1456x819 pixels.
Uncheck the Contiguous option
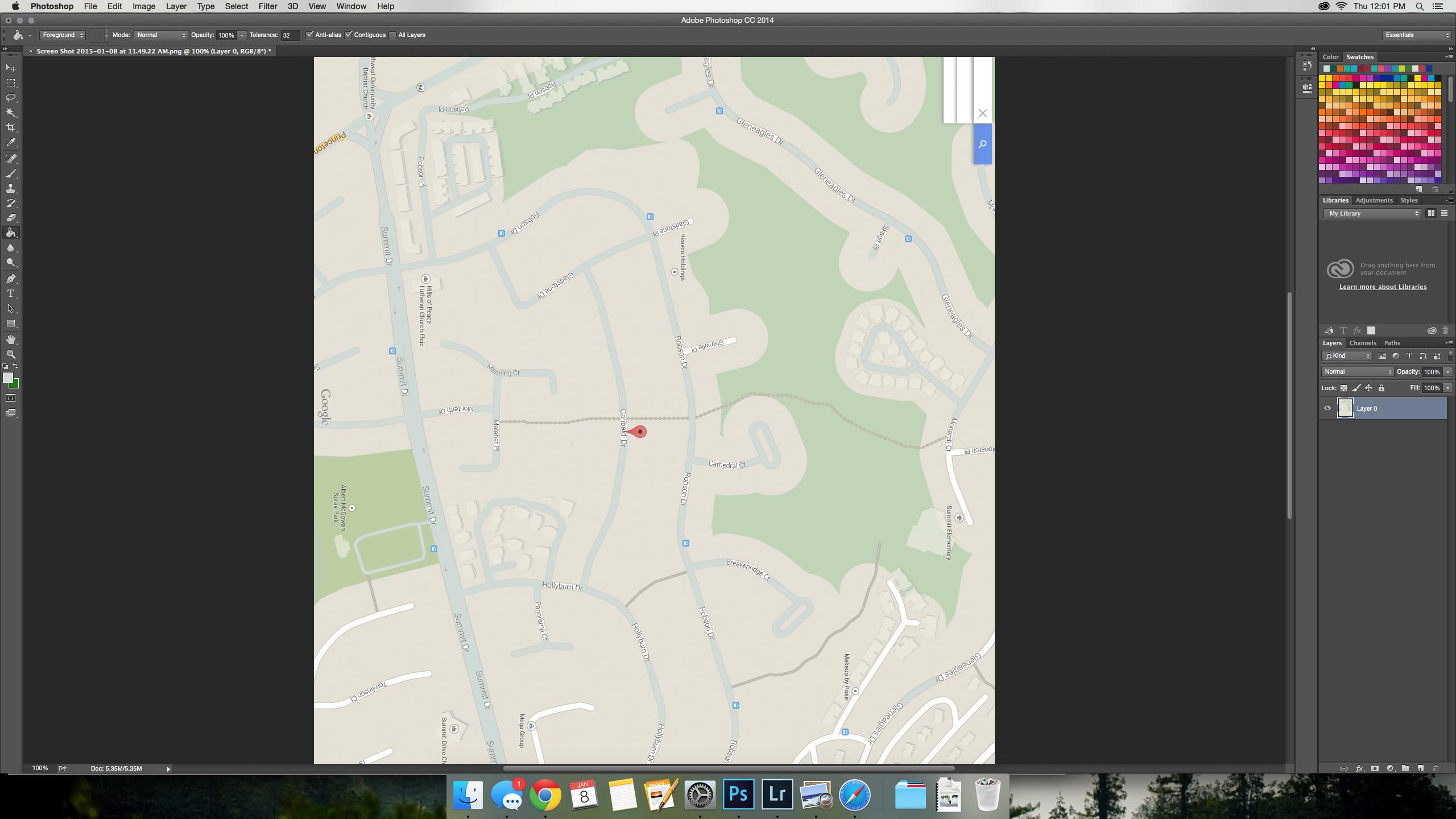pos(349,35)
